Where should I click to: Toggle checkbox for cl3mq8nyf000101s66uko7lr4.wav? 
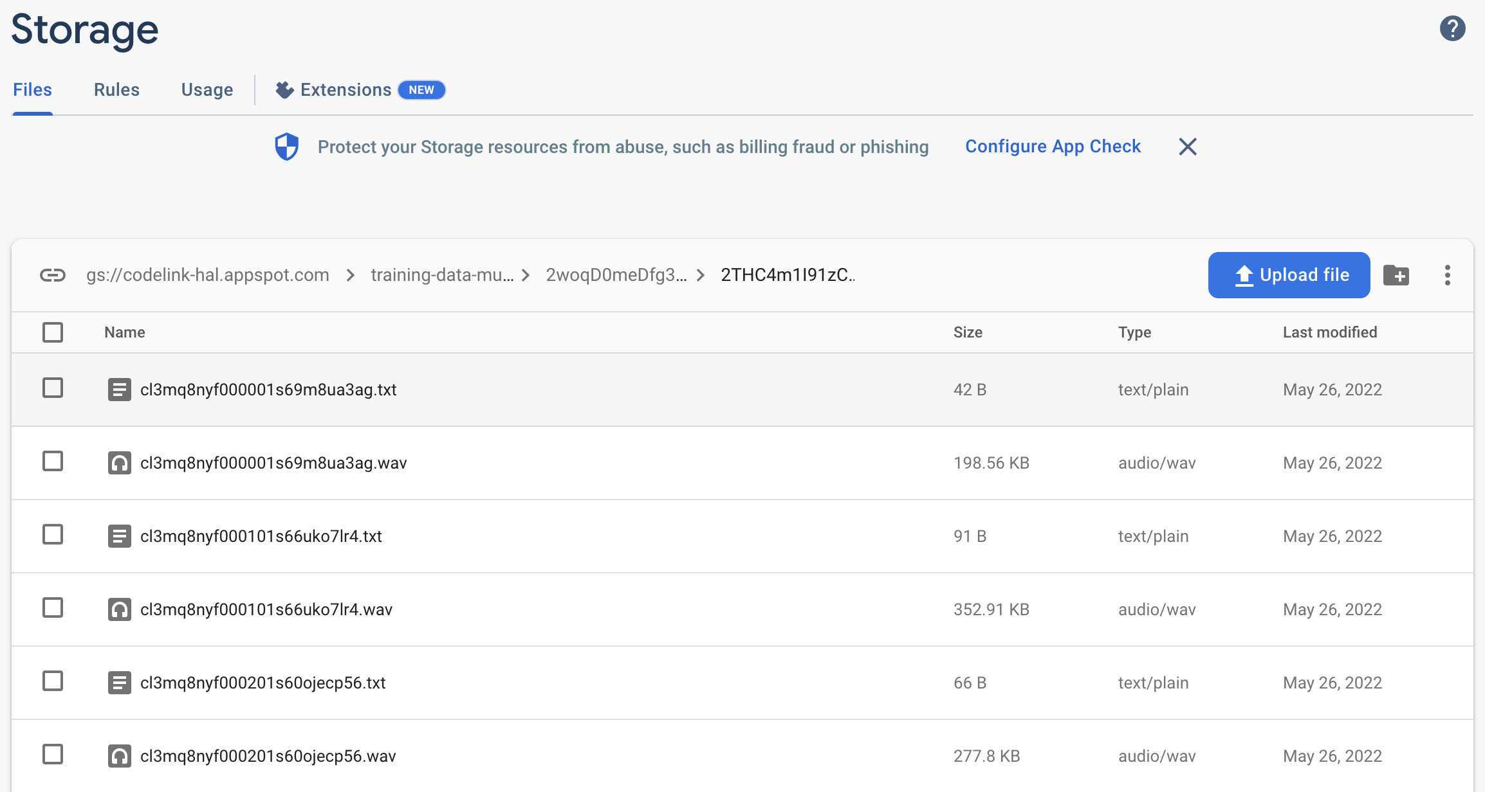(53, 607)
